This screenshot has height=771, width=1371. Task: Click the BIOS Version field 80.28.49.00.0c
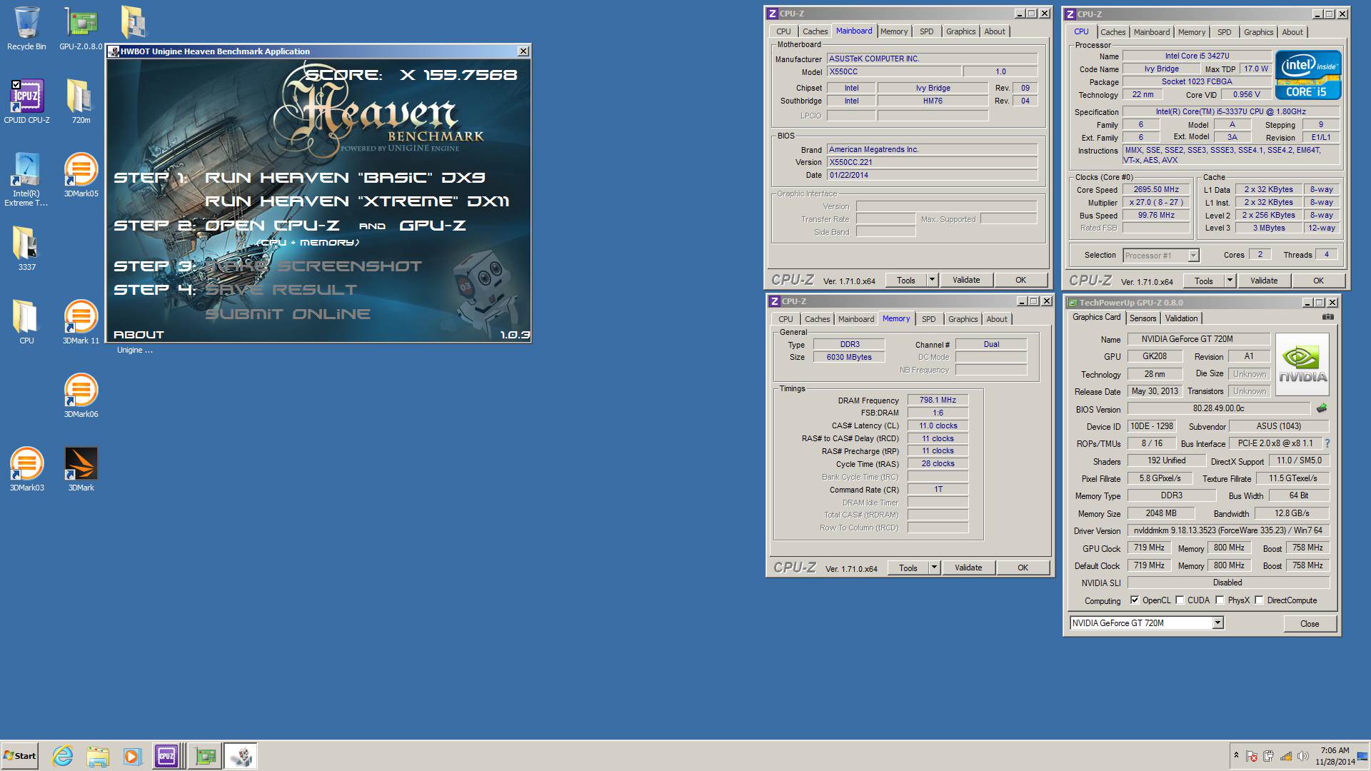[x=1218, y=408]
